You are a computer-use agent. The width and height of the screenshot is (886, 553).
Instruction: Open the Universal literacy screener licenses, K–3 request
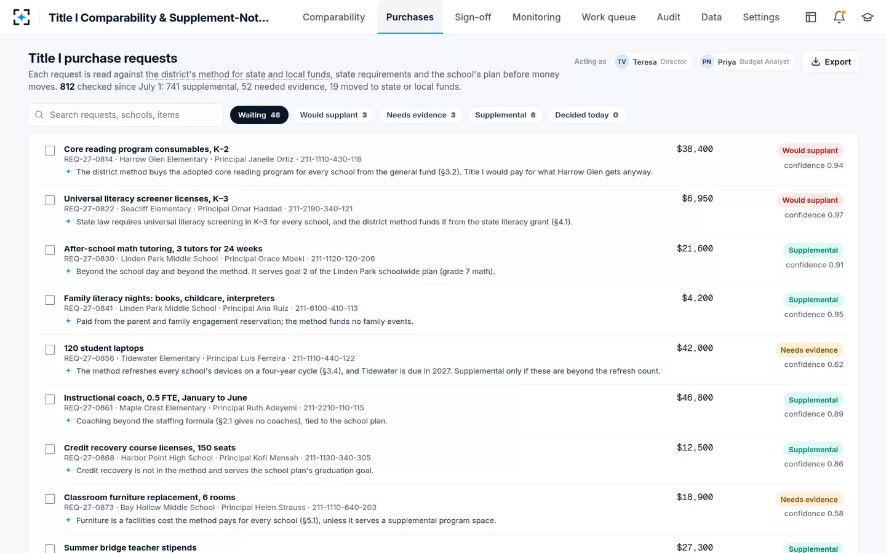tap(146, 199)
